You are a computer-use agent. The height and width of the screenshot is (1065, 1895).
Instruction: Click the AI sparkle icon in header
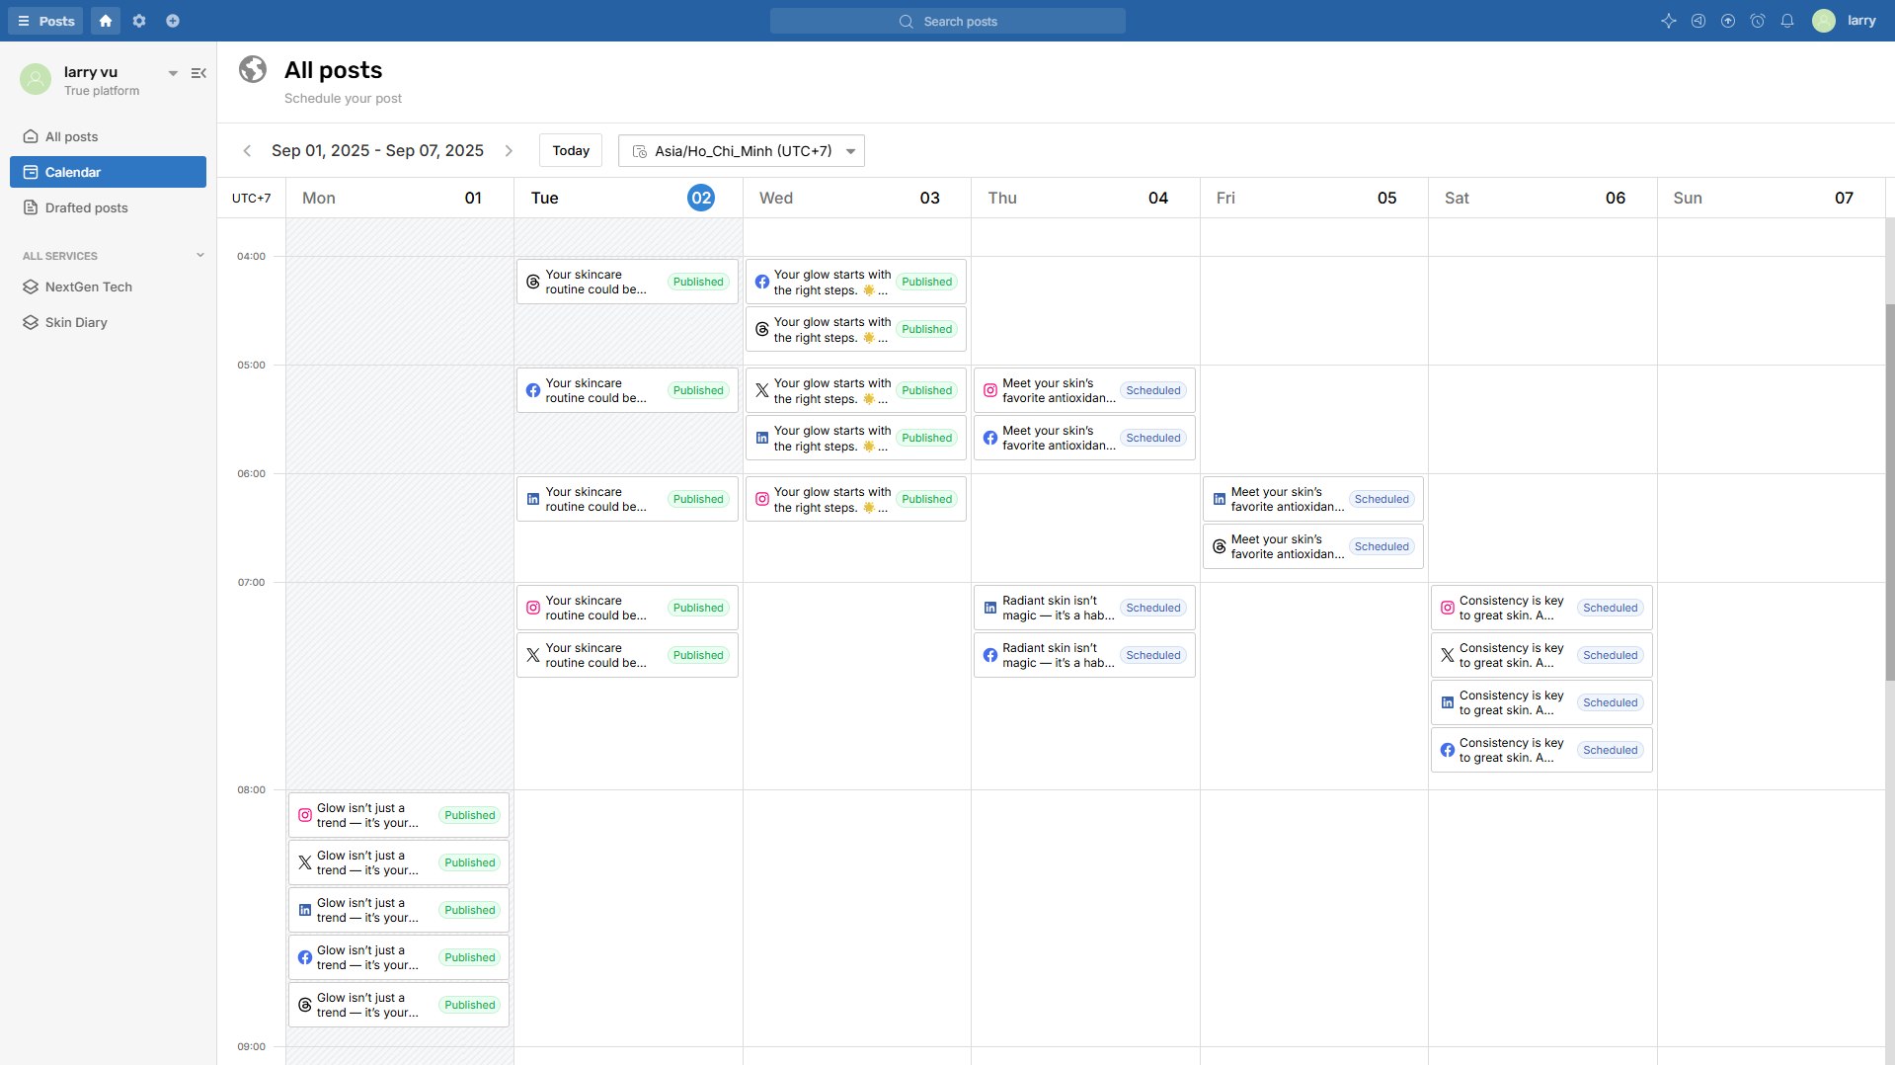(1668, 21)
